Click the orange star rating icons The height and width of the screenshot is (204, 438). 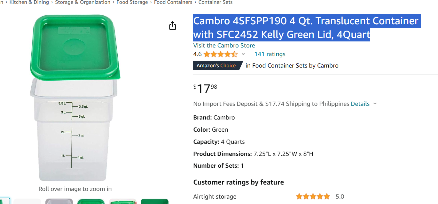click(221, 54)
